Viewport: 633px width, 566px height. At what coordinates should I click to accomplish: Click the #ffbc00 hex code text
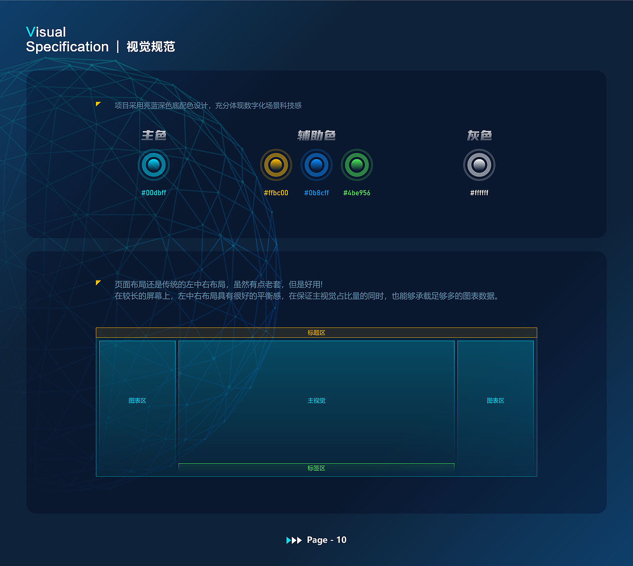point(276,193)
